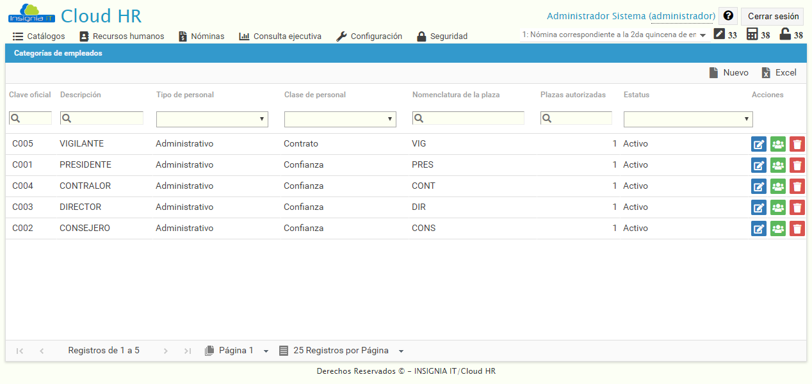Delete the CONSEJERO category
The height and width of the screenshot is (384, 812).
[797, 228]
